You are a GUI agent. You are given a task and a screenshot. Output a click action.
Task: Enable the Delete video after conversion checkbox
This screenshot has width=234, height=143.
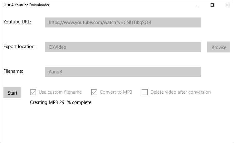pos(144,92)
